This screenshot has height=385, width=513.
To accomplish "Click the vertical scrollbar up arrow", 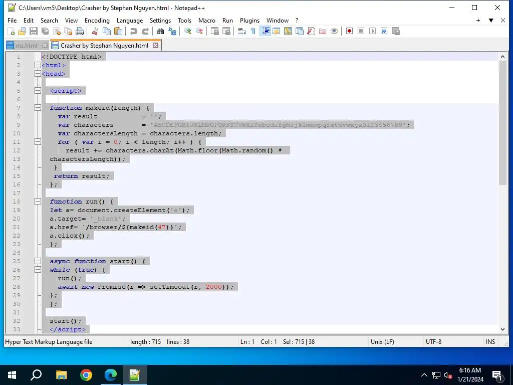I will coord(502,57).
